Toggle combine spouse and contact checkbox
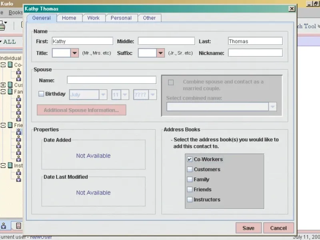320x240 pixels. pos(171,82)
